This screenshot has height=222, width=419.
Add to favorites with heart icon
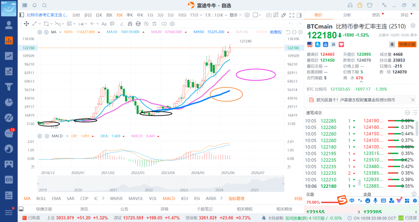pos(341,45)
